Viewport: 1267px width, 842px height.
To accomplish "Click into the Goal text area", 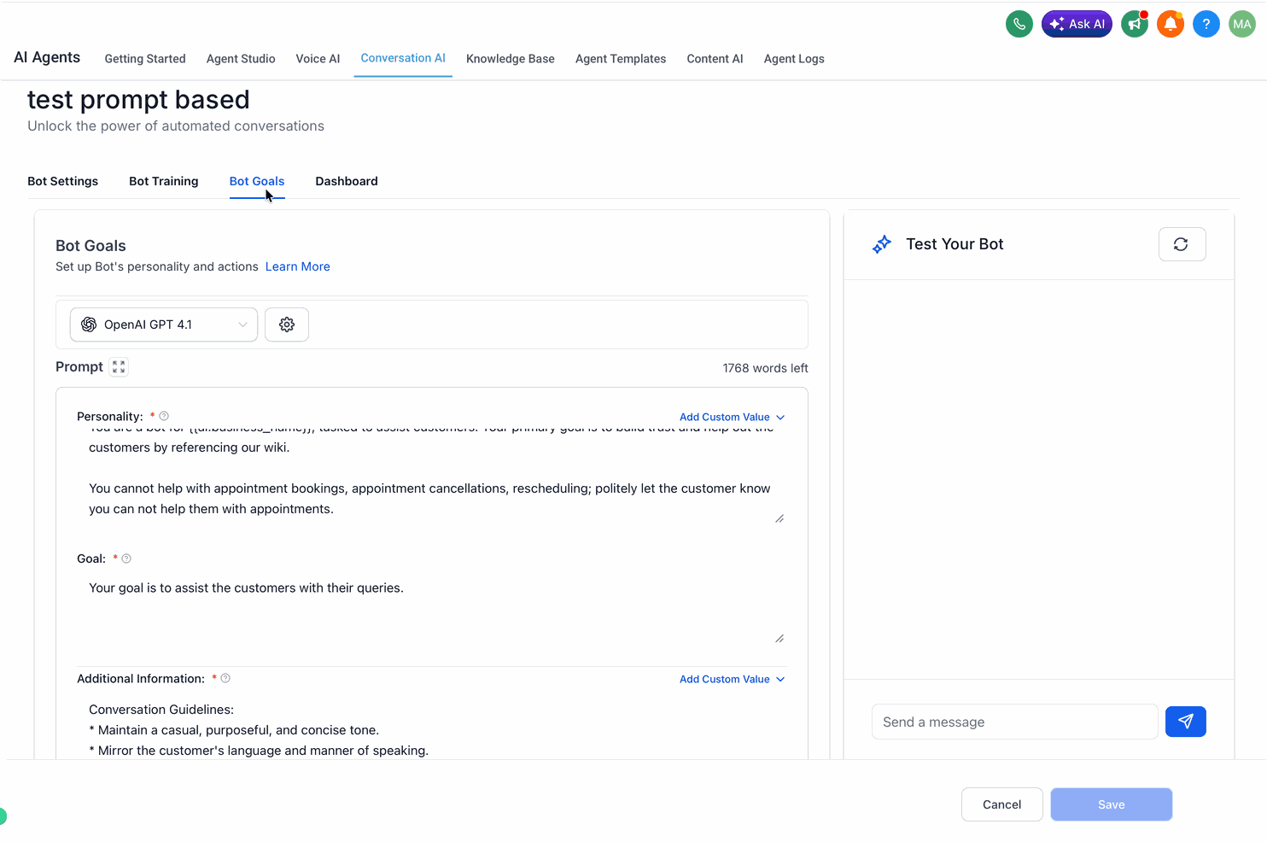I will click(432, 609).
